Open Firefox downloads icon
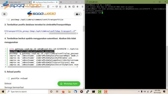This screenshot has width=168, height=94. pos(66,7)
